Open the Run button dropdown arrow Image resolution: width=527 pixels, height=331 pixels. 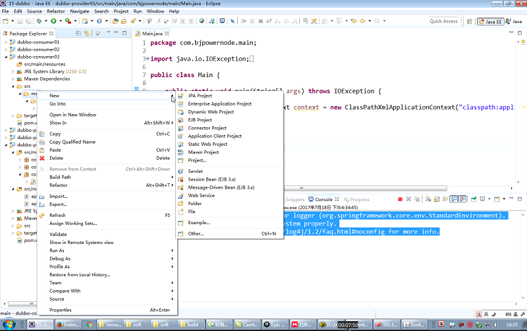61,21
